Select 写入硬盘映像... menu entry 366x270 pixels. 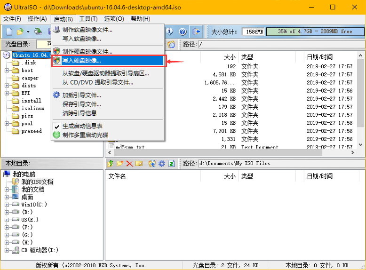108,61
